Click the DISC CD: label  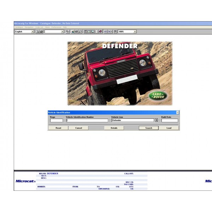130,182
